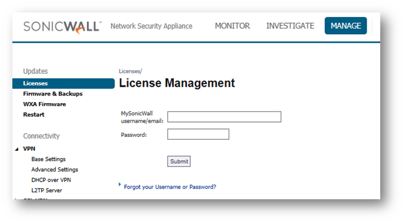Screen dimensions: 405x224
Task: Click the Network Security Appliance label
Action: click(152, 26)
